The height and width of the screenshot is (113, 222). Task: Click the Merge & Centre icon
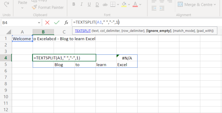point(180,5)
